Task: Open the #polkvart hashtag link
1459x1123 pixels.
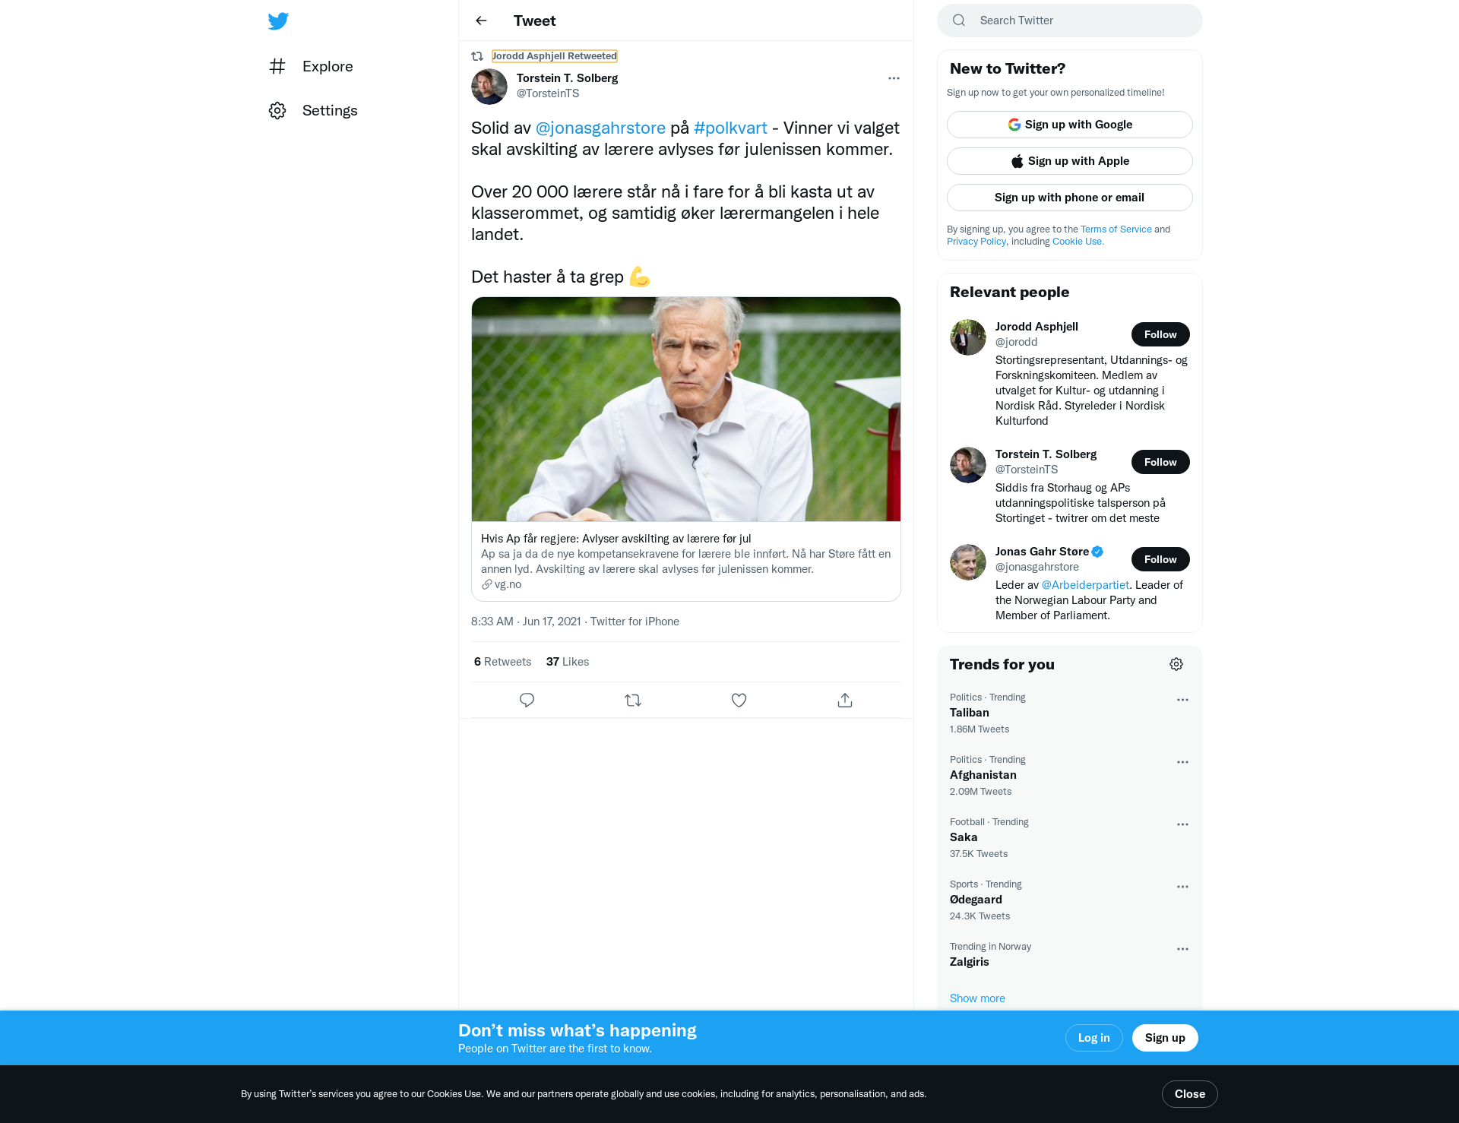Action: 730,128
